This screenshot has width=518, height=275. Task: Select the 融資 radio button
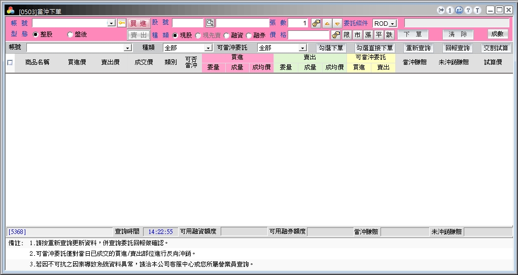226,35
